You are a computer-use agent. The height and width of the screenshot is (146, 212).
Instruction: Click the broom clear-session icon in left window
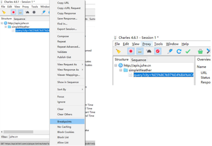(4, 12)
